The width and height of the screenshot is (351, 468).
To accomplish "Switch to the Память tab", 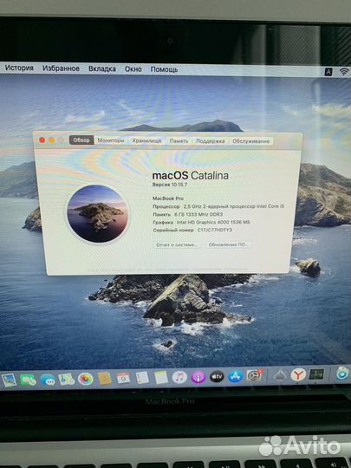I will coord(179,141).
